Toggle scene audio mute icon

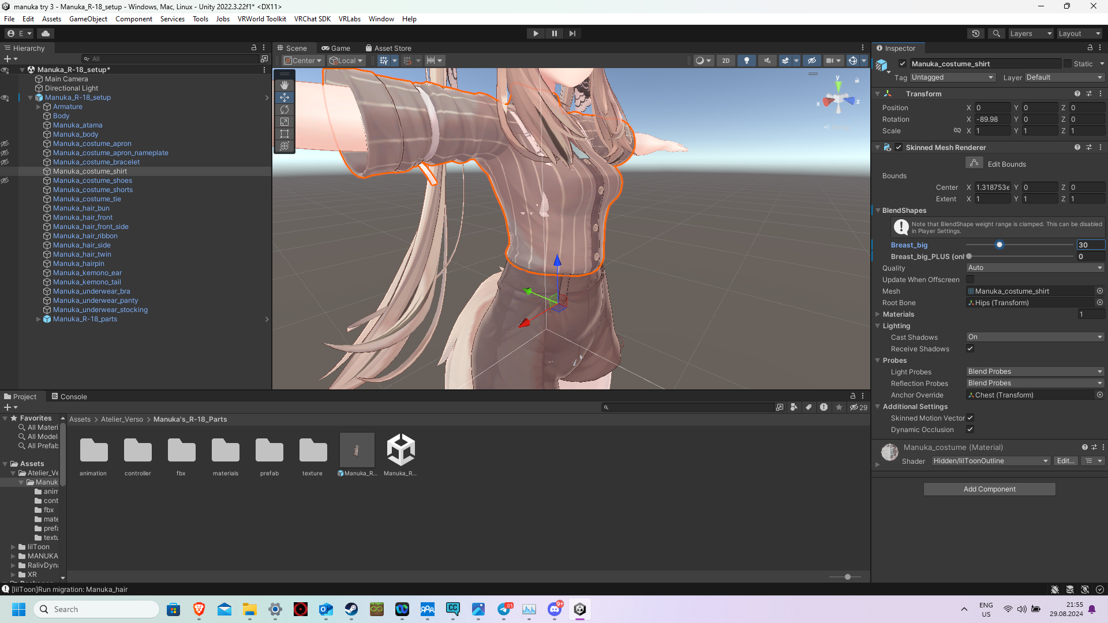[x=768, y=61]
